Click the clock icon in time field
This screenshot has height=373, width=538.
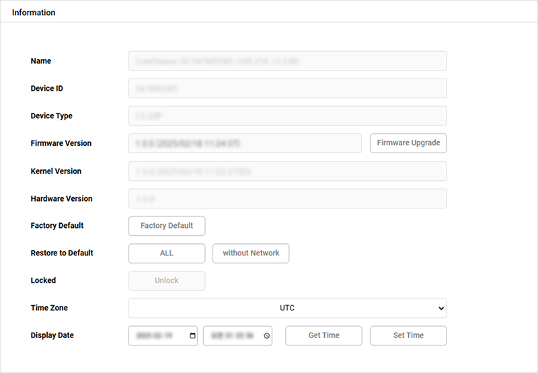click(267, 336)
